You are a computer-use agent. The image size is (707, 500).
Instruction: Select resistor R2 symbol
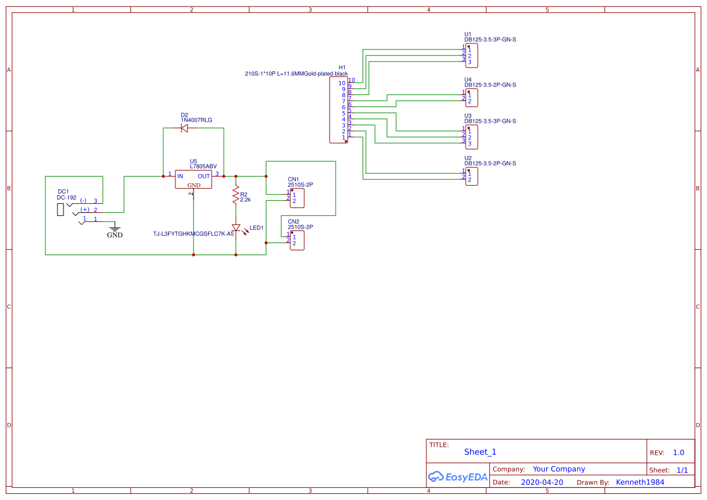(x=236, y=193)
